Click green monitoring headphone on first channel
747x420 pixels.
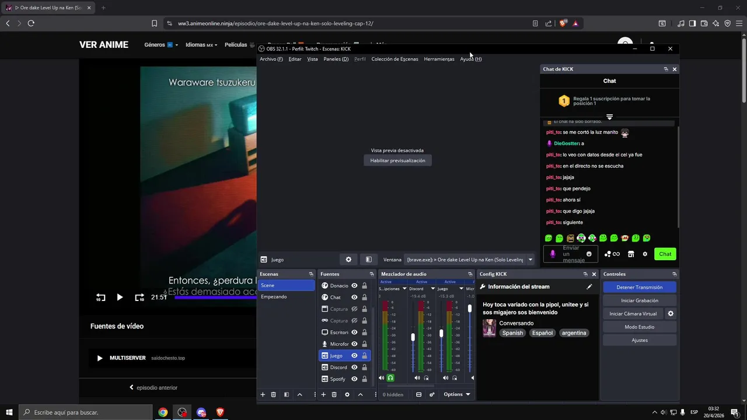point(390,378)
